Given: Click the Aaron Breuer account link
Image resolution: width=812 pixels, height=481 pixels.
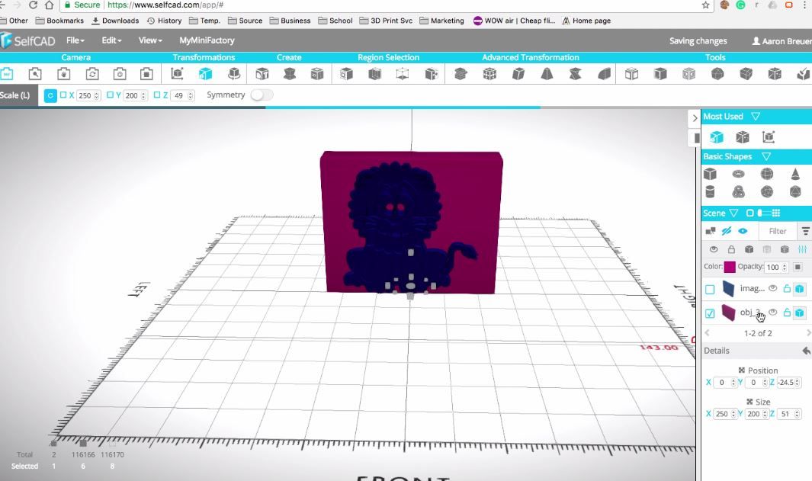Looking at the screenshot, I should 780,40.
